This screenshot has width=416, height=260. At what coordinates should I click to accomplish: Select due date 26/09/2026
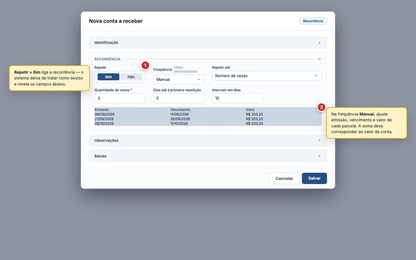(x=180, y=119)
